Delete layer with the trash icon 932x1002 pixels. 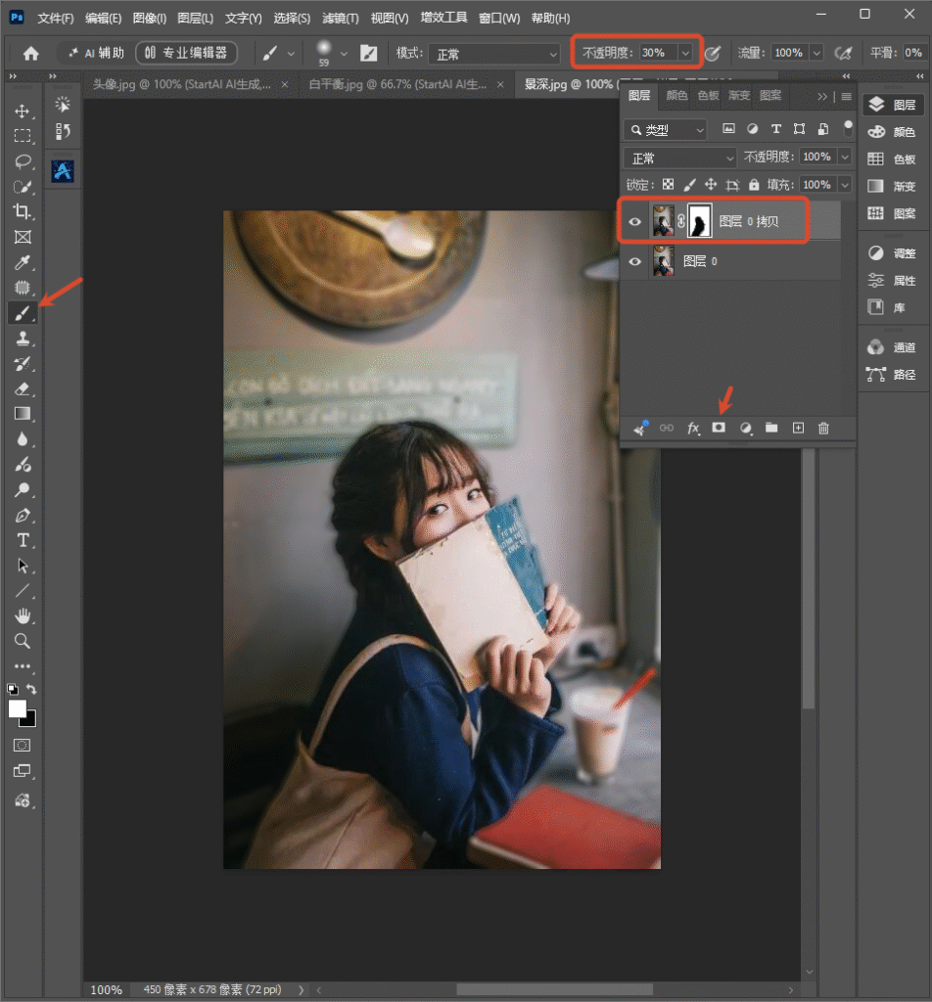coord(823,428)
